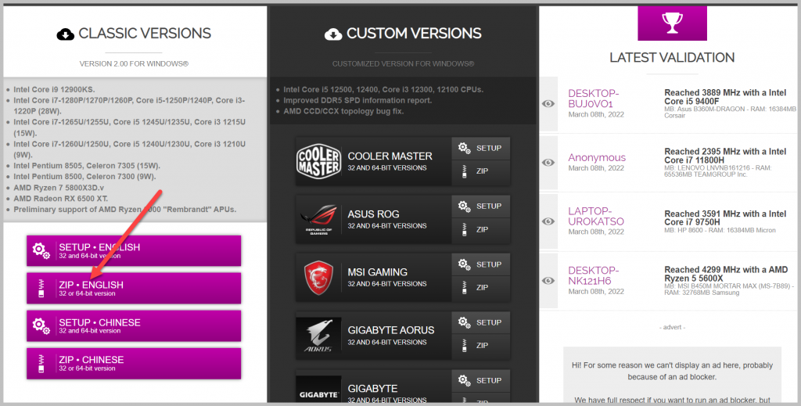This screenshot has height=406, width=801.
Task: View DESKTOP-NK121H6 validation via eye icon
Action: click(548, 280)
